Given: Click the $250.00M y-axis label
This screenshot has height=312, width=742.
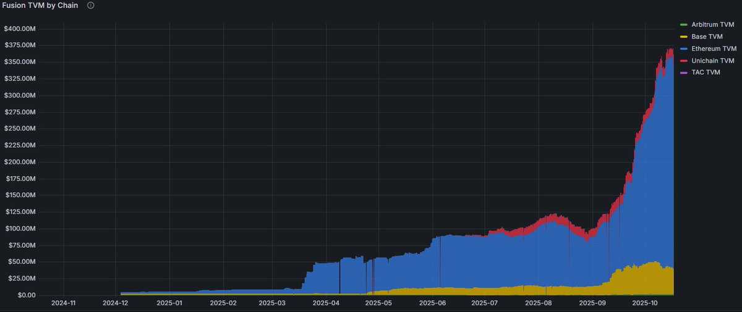Looking at the screenshot, I should pos(20,129).
